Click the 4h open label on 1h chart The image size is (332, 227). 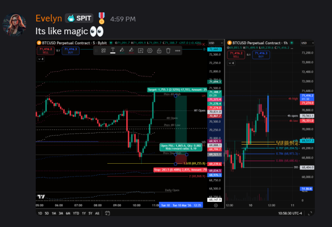click(x=292, y=116)
